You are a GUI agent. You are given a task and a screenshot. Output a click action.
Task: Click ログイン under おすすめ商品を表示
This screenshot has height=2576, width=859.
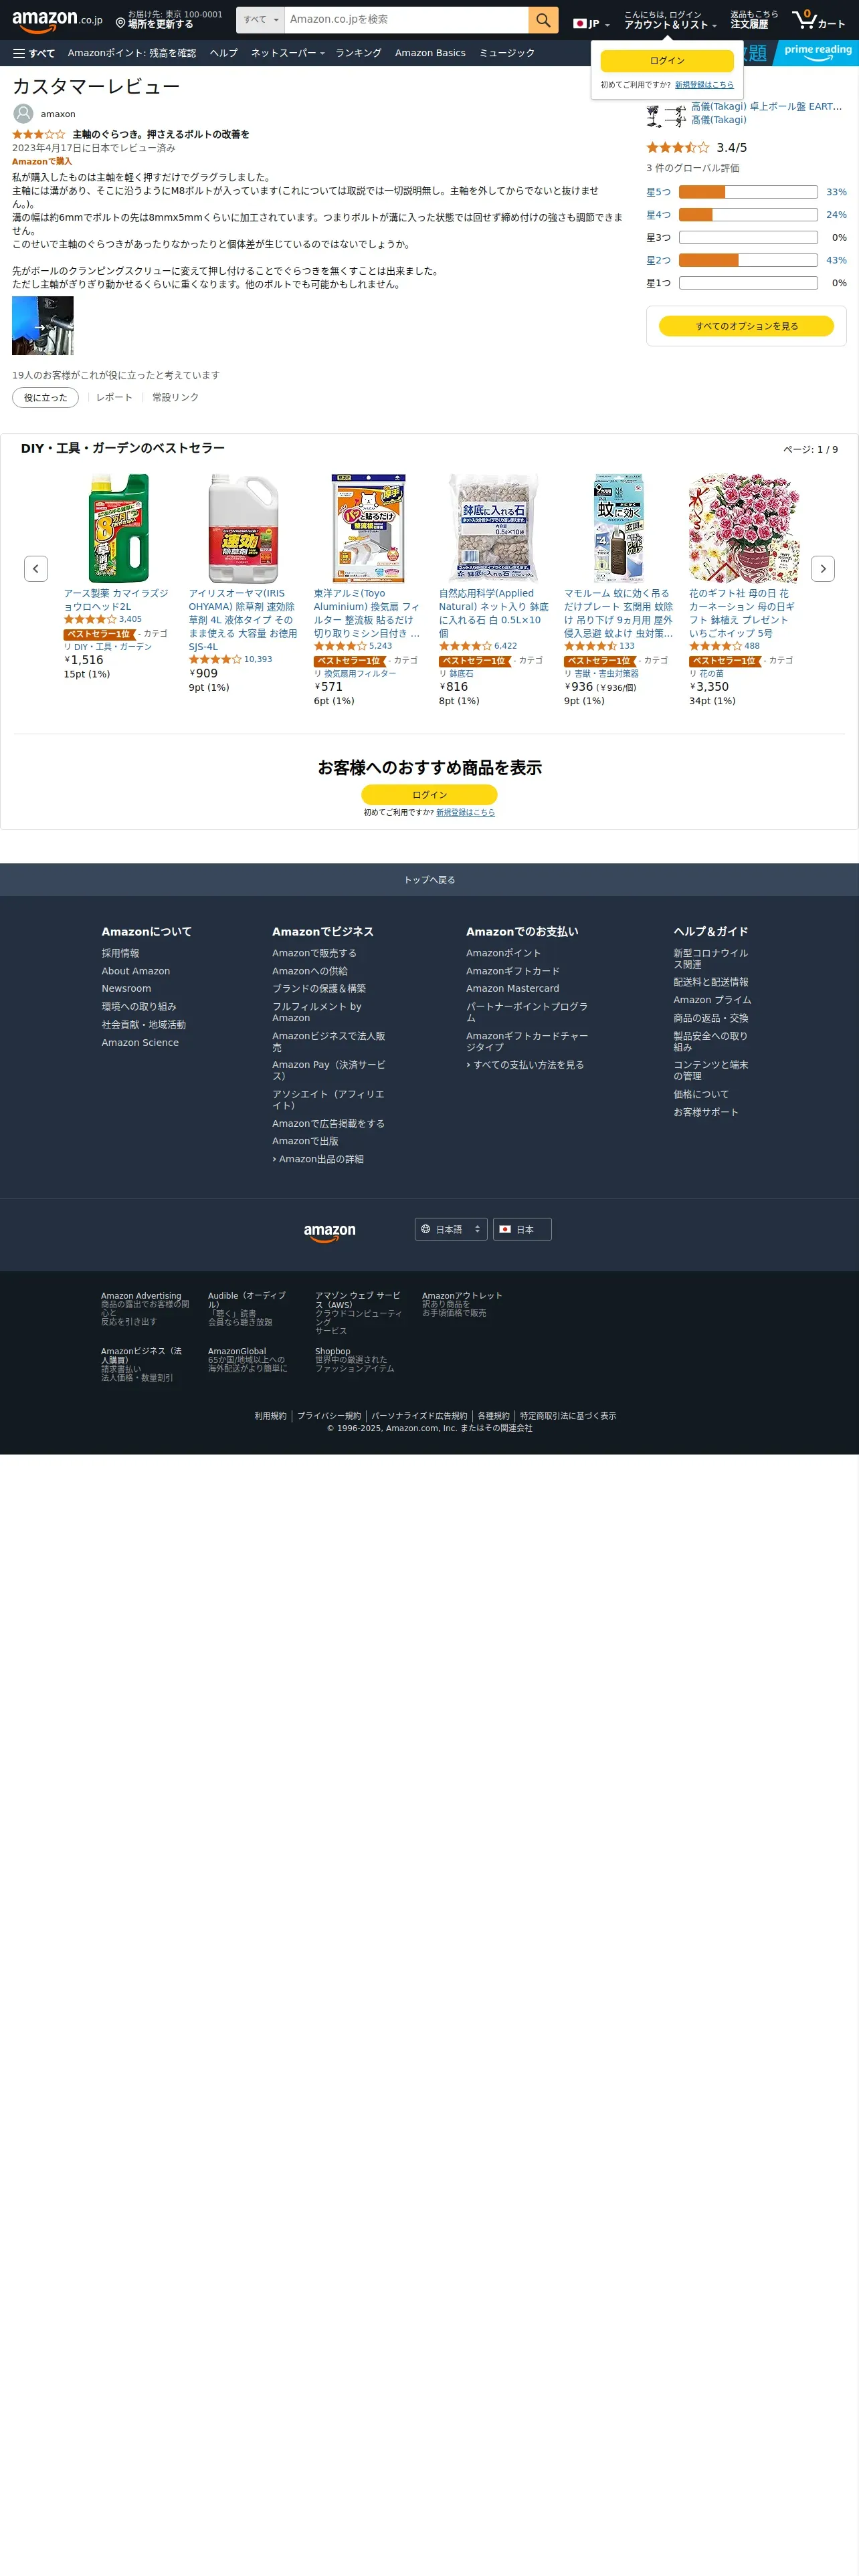(429, 794)
